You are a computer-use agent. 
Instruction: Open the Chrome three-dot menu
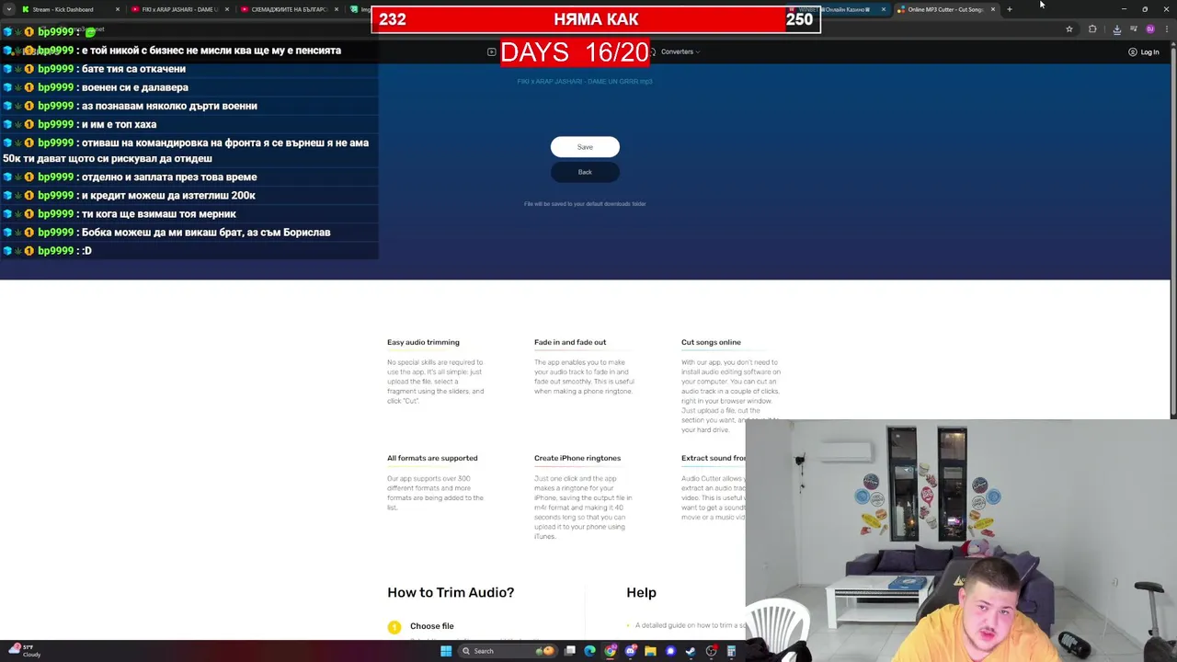pyautogui.click(x=1167, y=29)
